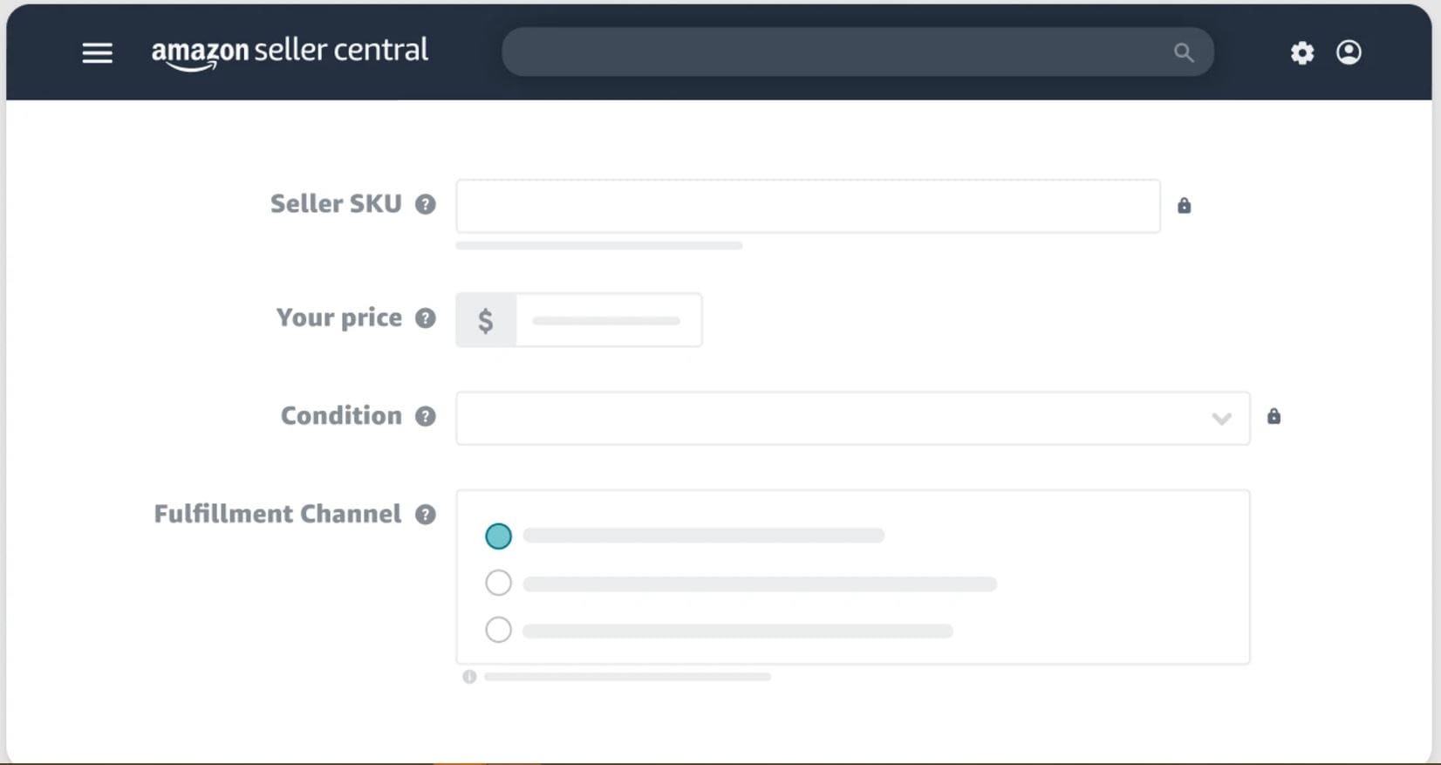
Task: Select the third Fulfillment Channel radio option
Action: pos(498,629)
